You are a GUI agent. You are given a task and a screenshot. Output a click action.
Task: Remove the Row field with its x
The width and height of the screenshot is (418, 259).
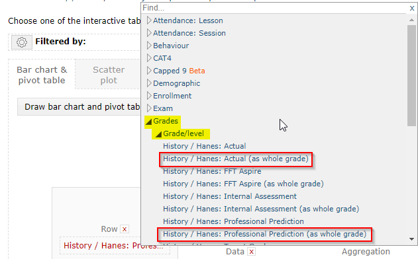point(125,229)
